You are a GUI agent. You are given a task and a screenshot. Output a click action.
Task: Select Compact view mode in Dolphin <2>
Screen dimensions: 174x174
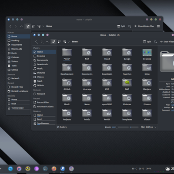pyautogui.click(x=59, y=42)
